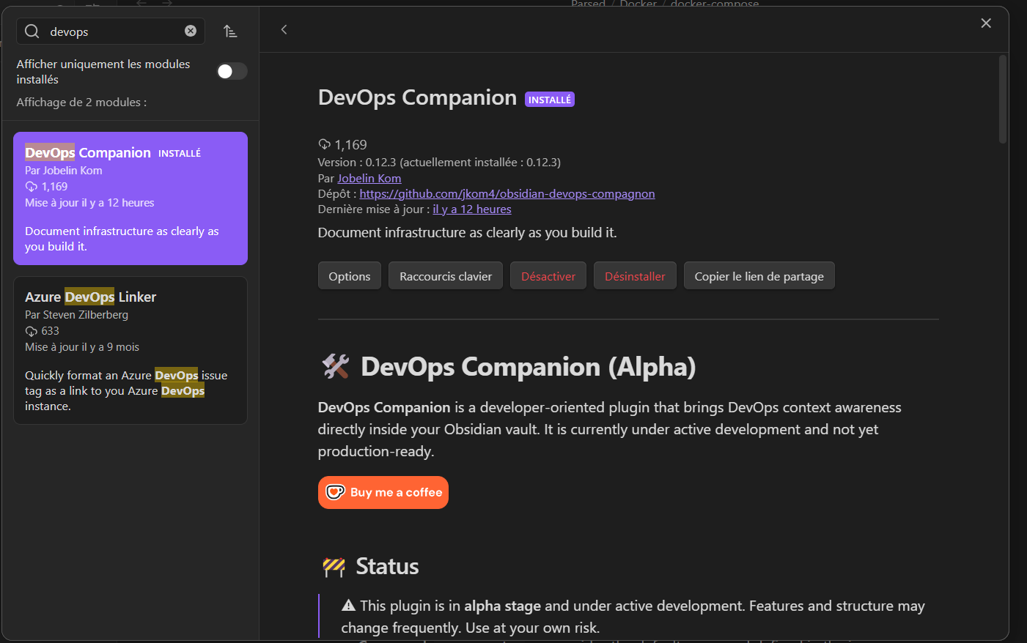Close the plugin details view
Image resolution: width=1027 pixels, height=643 pixels.
pos(986,23)
